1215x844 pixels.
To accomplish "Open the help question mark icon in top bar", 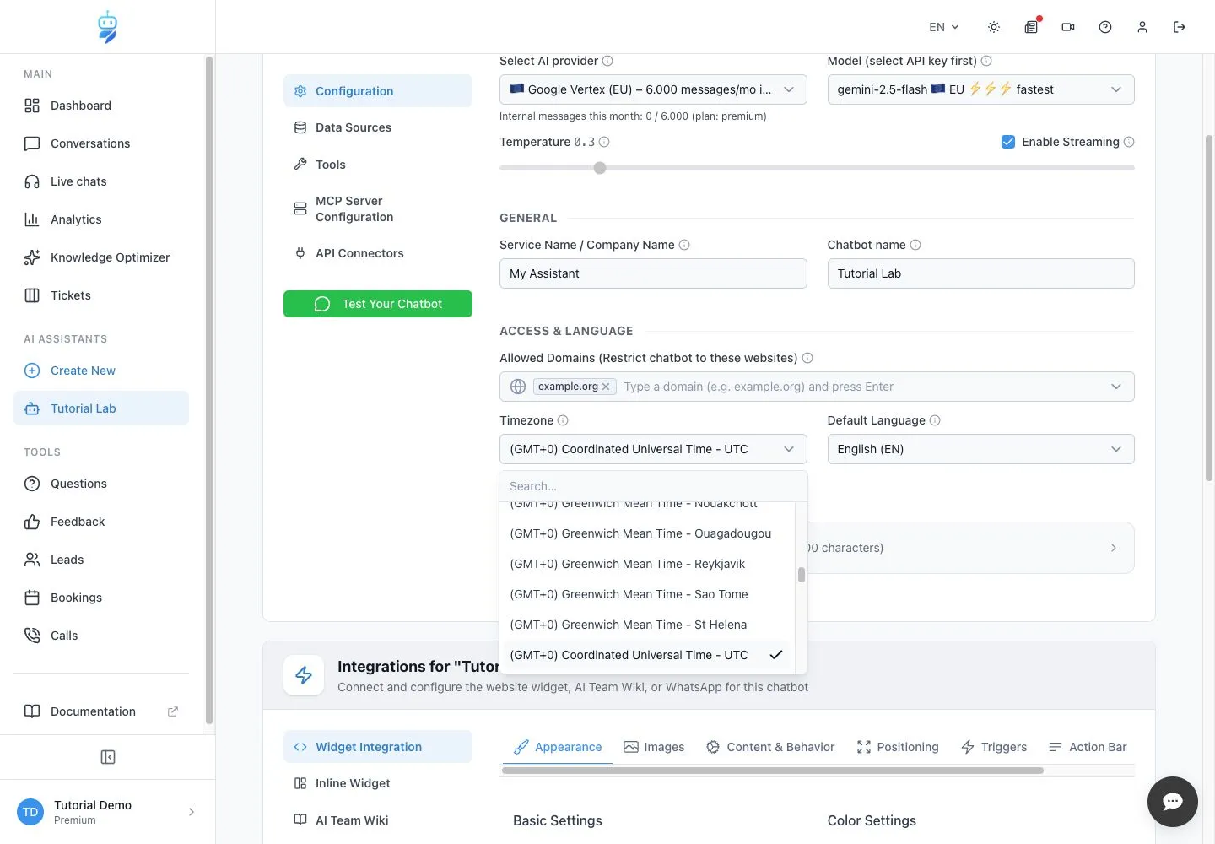I will (1105, 27).
